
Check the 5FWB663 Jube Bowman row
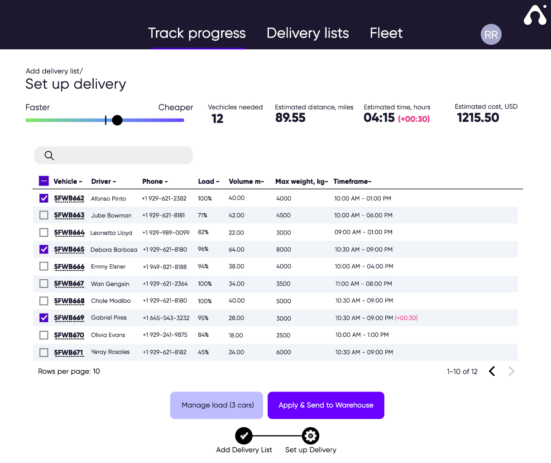[44, 215]
